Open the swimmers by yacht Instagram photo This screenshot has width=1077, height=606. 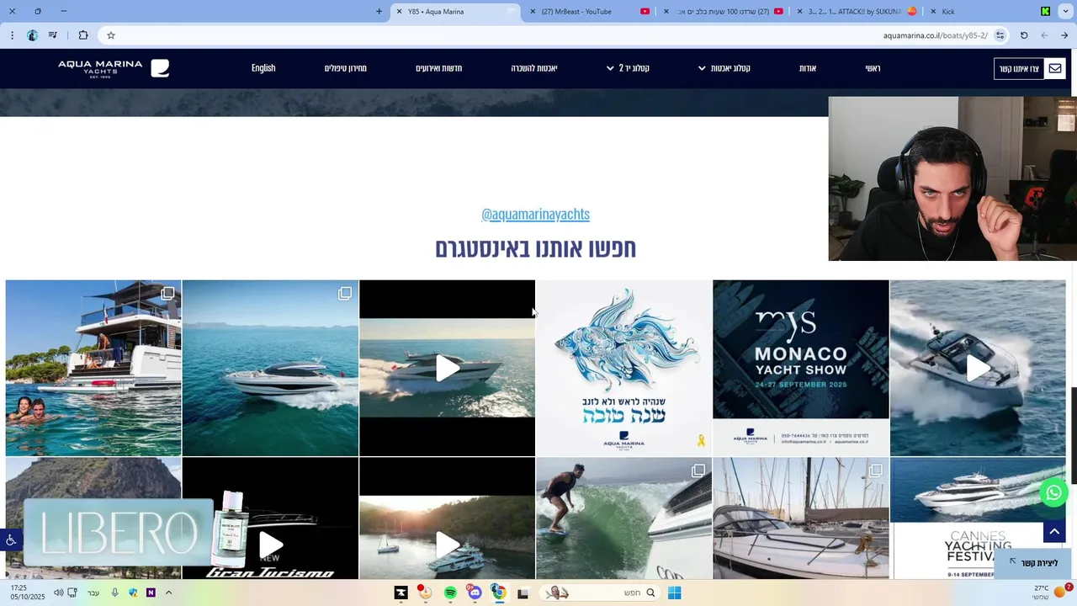(x=93, y=368)
